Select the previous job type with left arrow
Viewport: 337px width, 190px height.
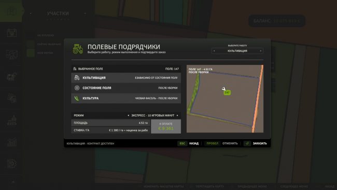214,51
